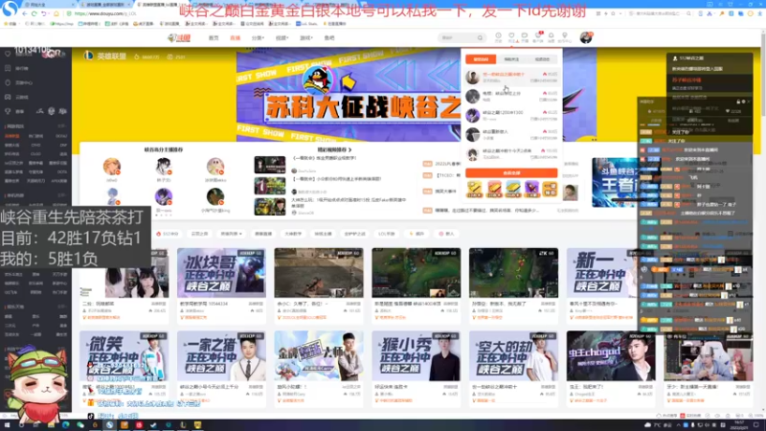Select the first orange tab in follow popup
Viewport: 766px width, 431px height.
coord(481,59)
